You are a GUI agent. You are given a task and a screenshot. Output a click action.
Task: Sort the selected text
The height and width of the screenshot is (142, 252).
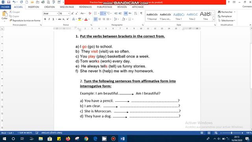(x=135, y=13)
